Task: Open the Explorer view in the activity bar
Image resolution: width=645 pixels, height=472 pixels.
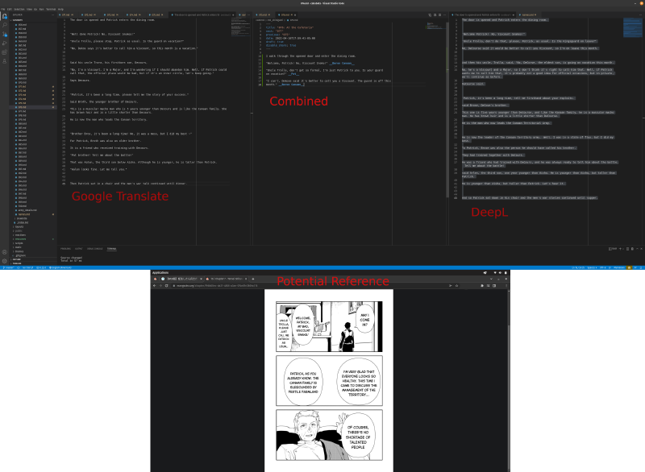Action: 5,16
